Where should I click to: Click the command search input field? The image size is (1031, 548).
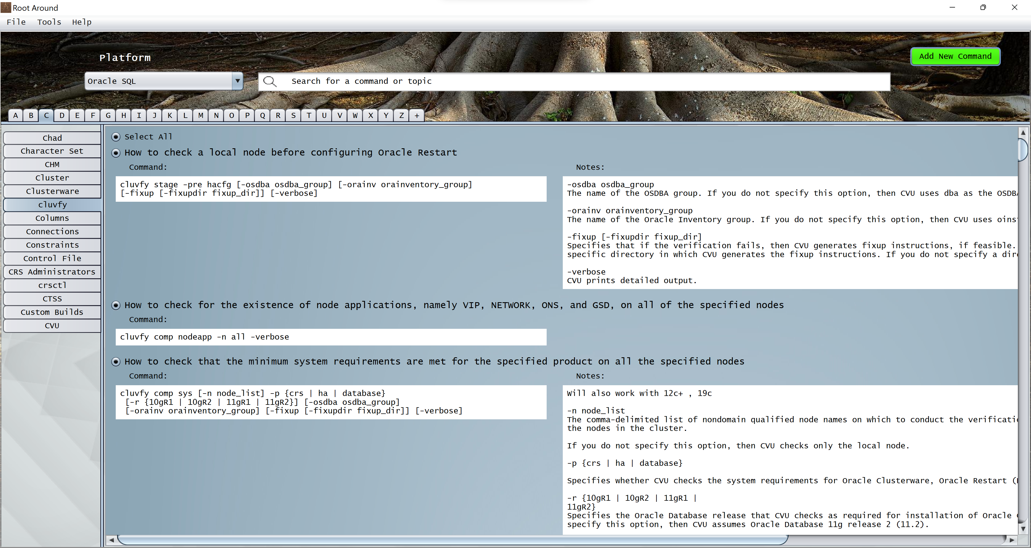click(x=580, y=81)
